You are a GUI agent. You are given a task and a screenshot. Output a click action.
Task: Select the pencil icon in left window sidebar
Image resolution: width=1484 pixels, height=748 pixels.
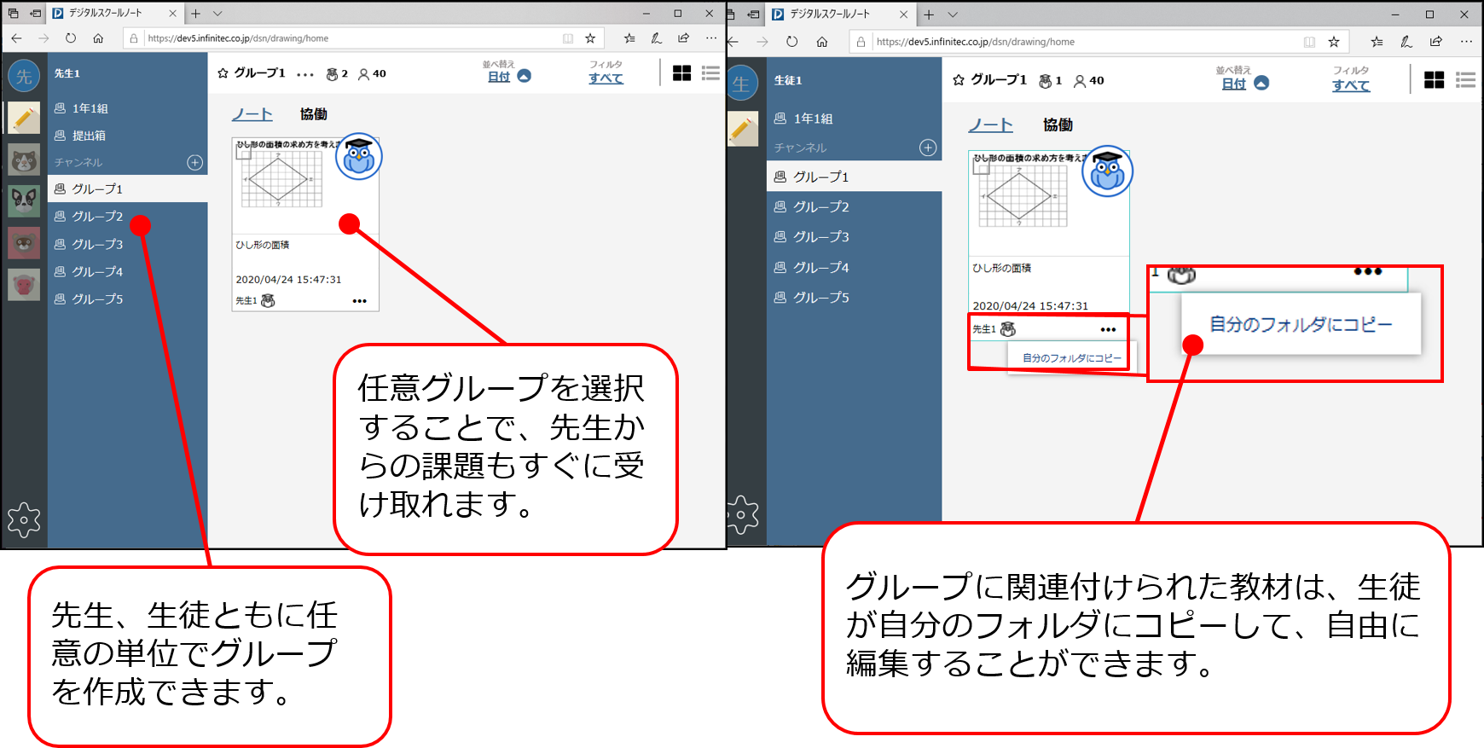[x=24, y=118]
